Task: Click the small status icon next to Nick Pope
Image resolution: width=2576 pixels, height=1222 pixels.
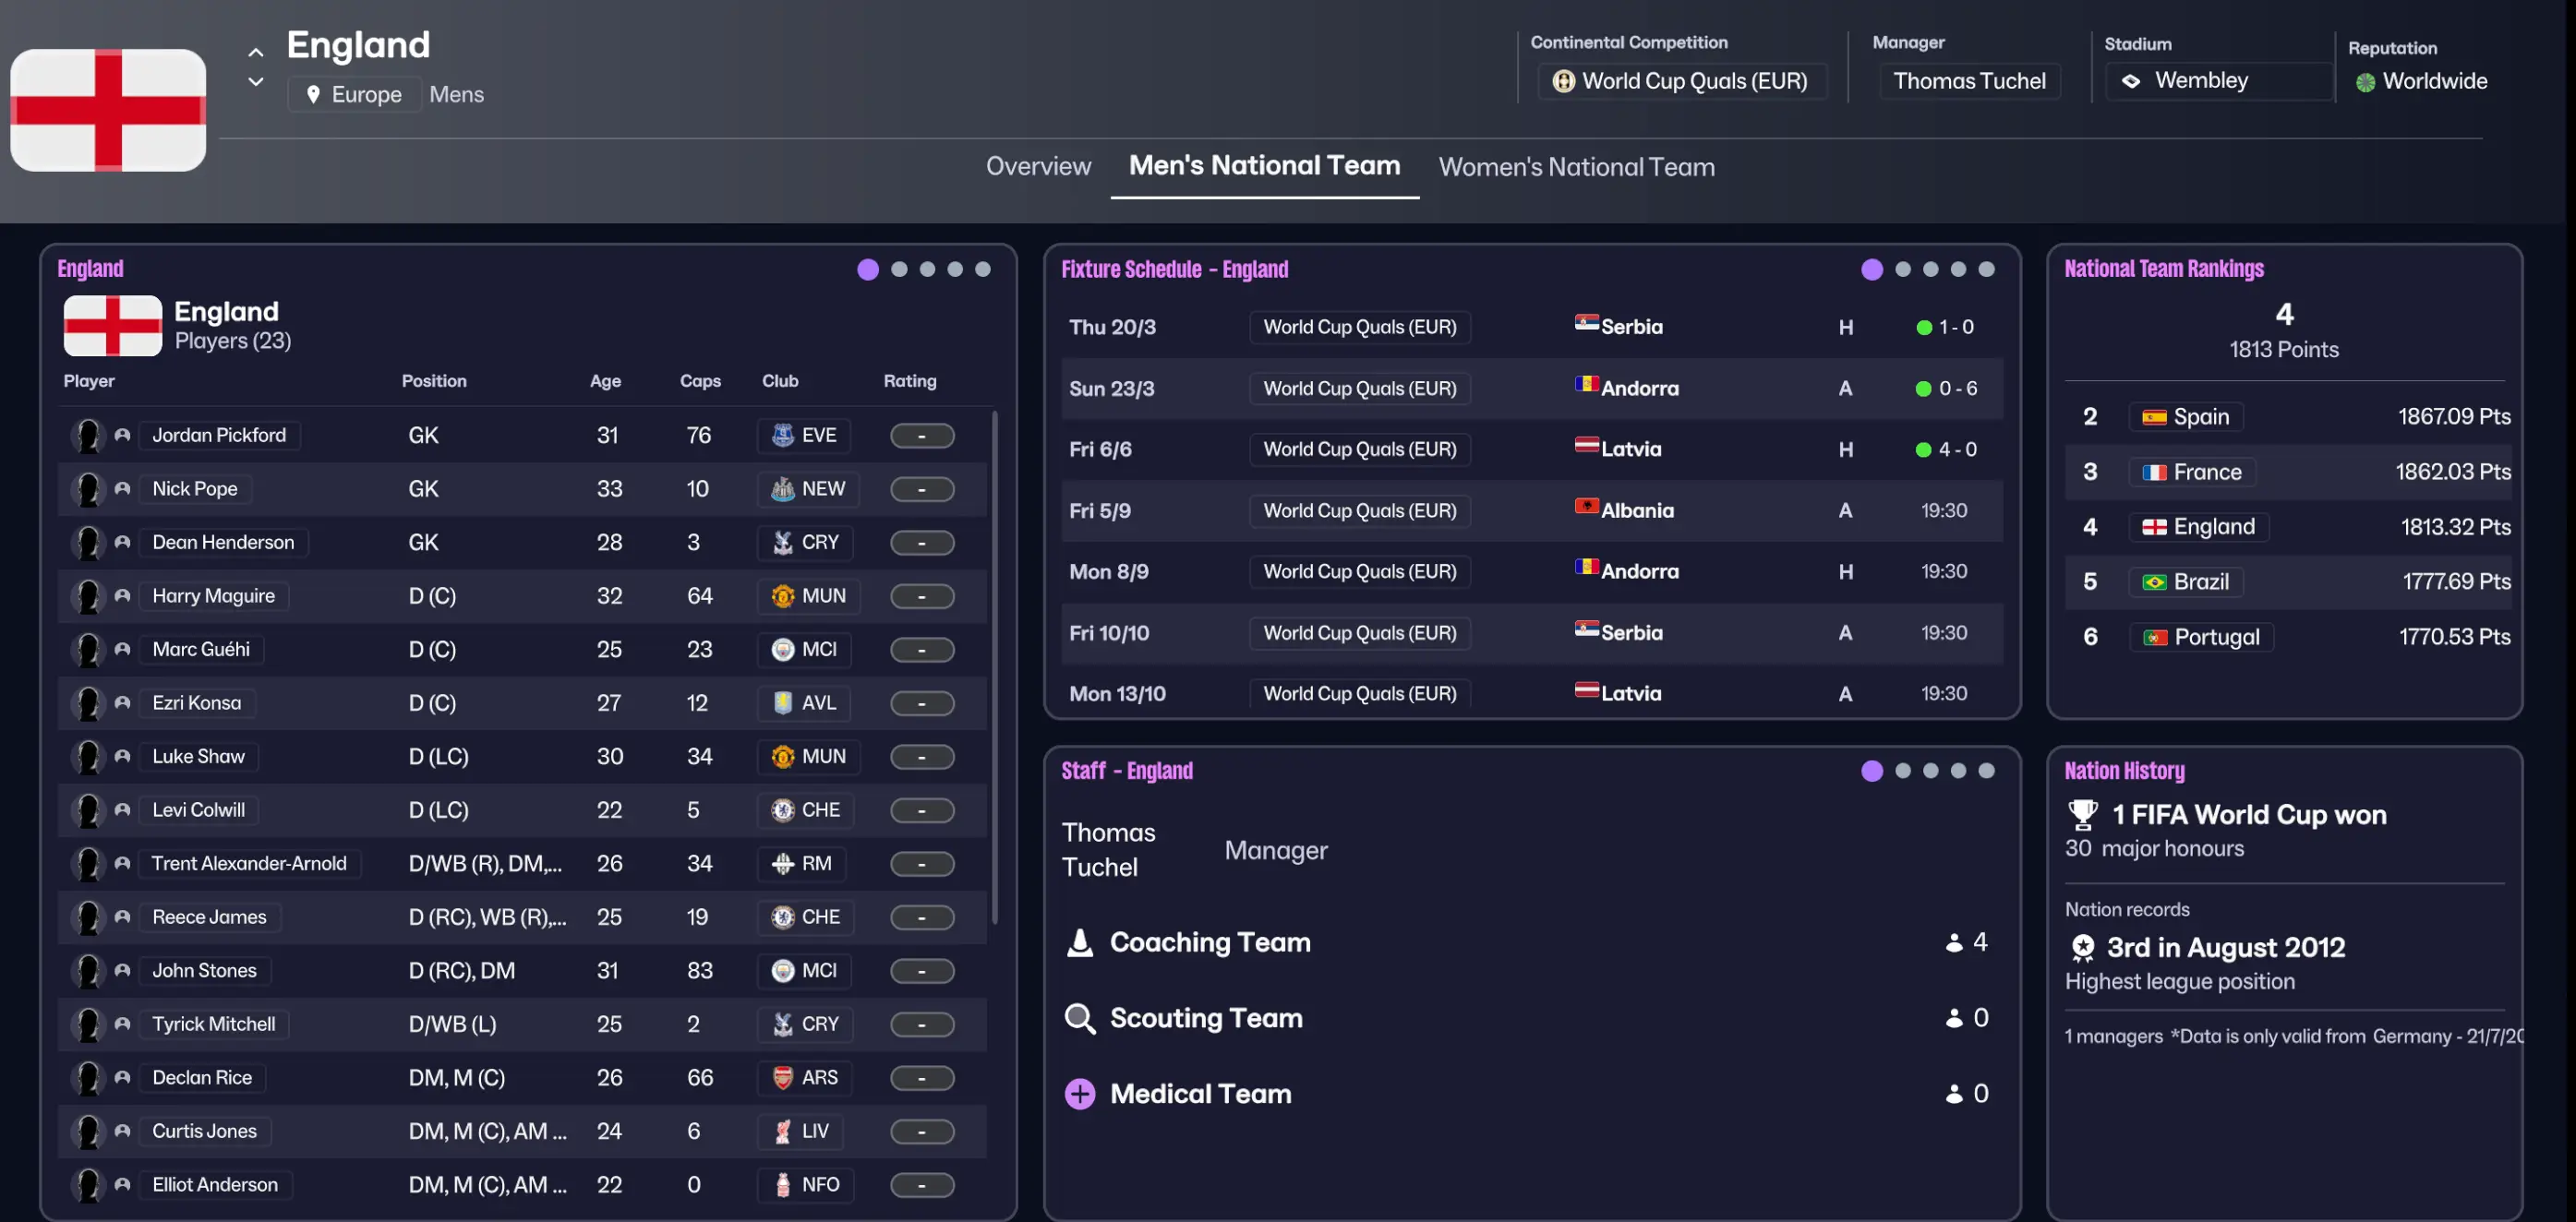Action: point(122,489)
